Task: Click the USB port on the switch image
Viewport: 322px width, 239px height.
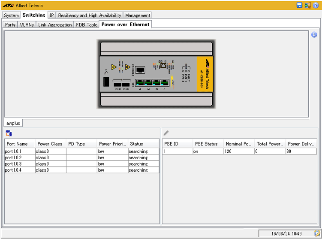Action: tap(105, 82)
